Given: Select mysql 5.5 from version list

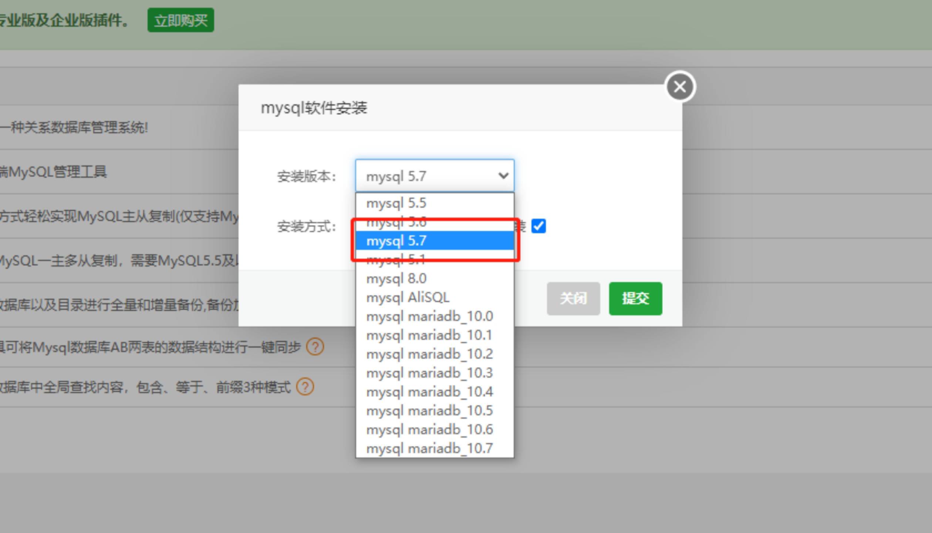Looking at the screenshot, I should pos(435,203).
